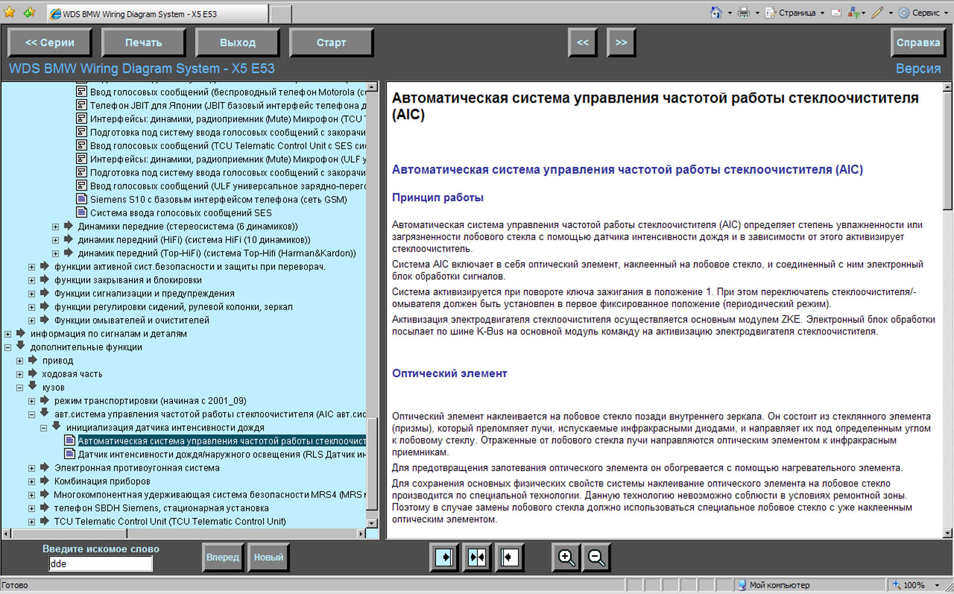954x594 pixels.
Task: Open the 100% zoom level dropdown
Action: coord(937,585)
